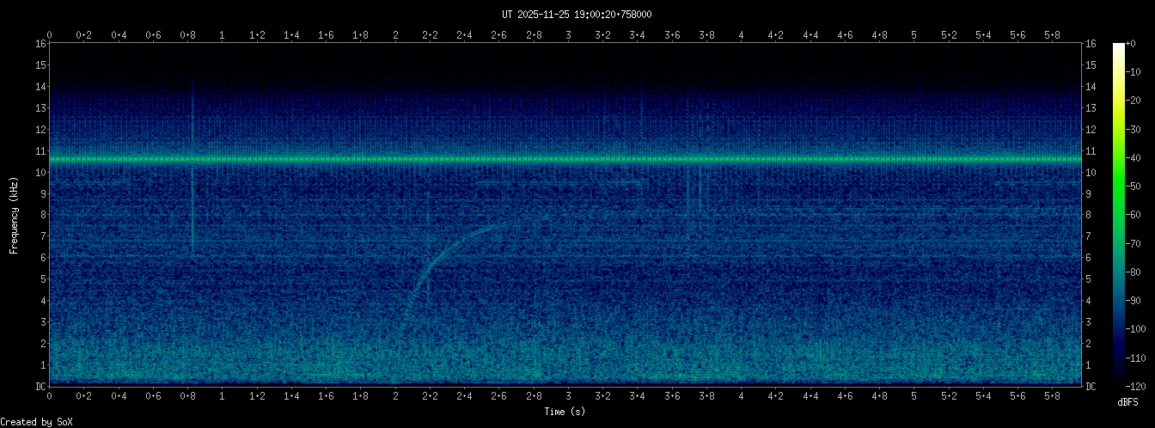Click the '16' label on the right frequency axis
The width and height of the screenshot is (1155, 428).
pos(1091,44)
